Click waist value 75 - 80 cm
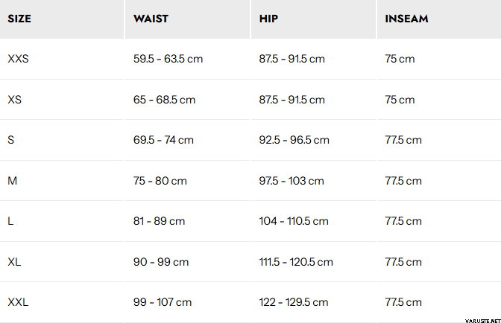The width and height of the screenshot is (501, 323). coord(160,181)
